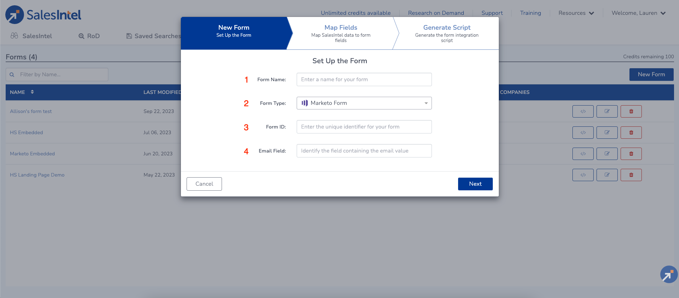This screenshot has height=298, width=679.
Task: Click Unlimited credits available link
Action: tap(355, 13)
